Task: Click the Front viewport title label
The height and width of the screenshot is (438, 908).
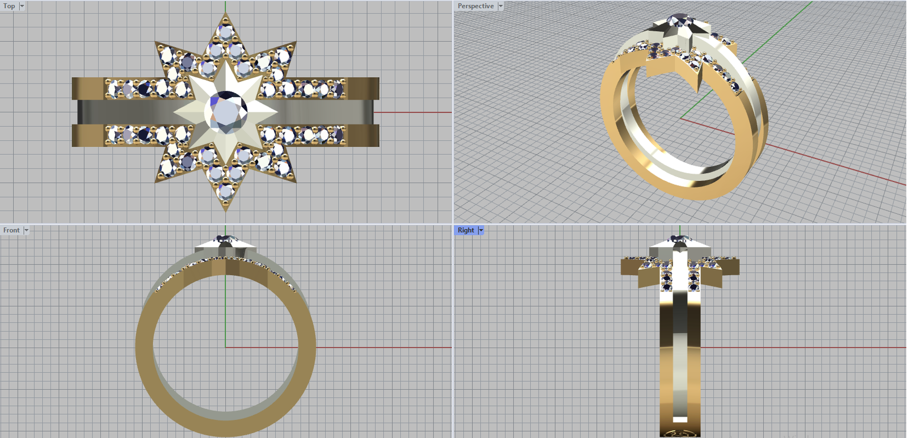Action: point(11,230)
